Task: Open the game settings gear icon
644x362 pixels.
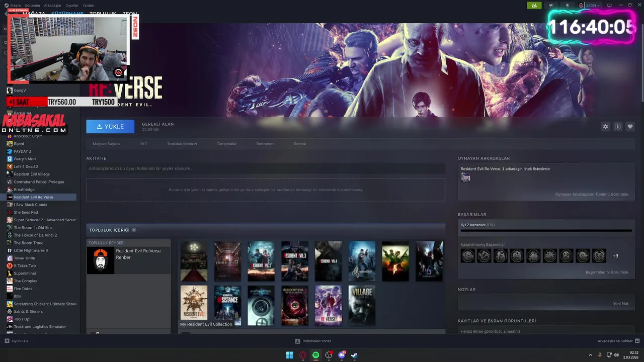Action: pos(605,127)
